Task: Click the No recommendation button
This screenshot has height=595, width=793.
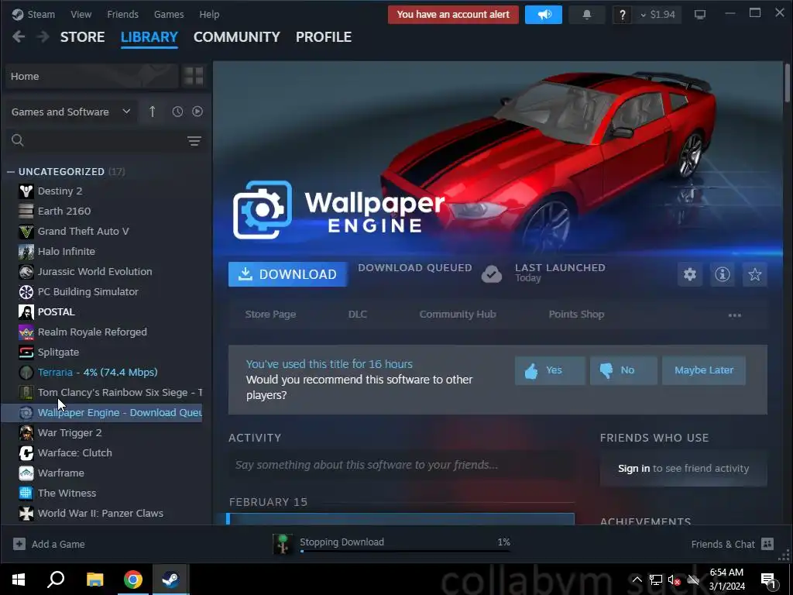Action: coord(623,370)
